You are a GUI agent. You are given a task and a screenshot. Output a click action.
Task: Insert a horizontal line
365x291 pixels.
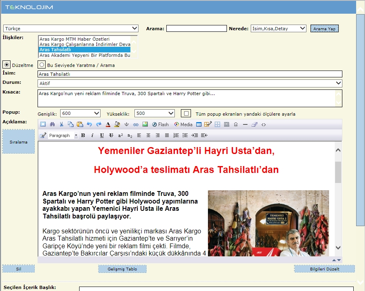[245, 125]
